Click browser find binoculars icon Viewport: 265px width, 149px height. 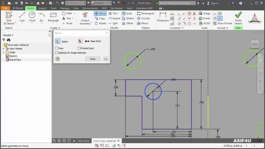9,40
